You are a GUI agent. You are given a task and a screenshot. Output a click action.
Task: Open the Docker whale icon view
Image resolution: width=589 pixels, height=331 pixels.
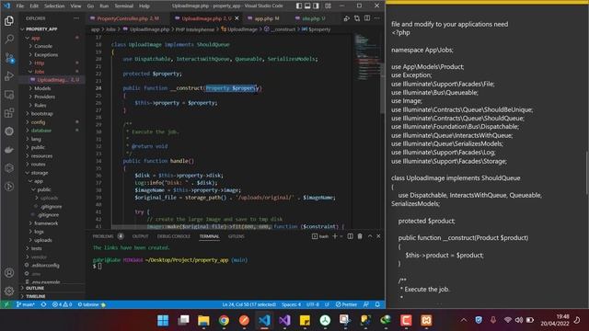click(9, 150)
